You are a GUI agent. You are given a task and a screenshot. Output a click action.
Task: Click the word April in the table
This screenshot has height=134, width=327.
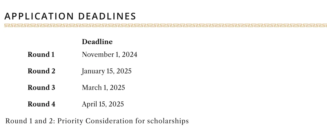pos(89,104)
